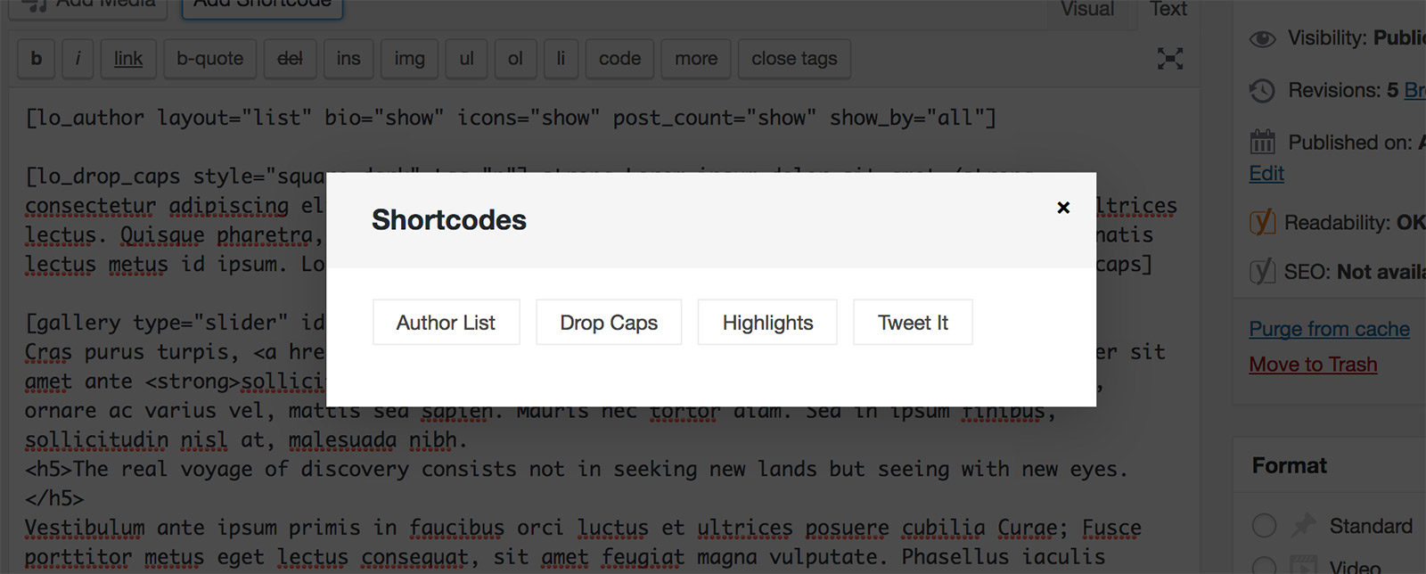The width and height of the screenshot is (1426, 574).
Task: Click the Readability status icon
Action: pos(1263,222)
